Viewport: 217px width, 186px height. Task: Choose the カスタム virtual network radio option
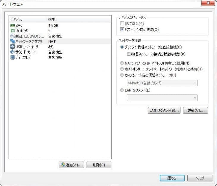coord(122,75)
